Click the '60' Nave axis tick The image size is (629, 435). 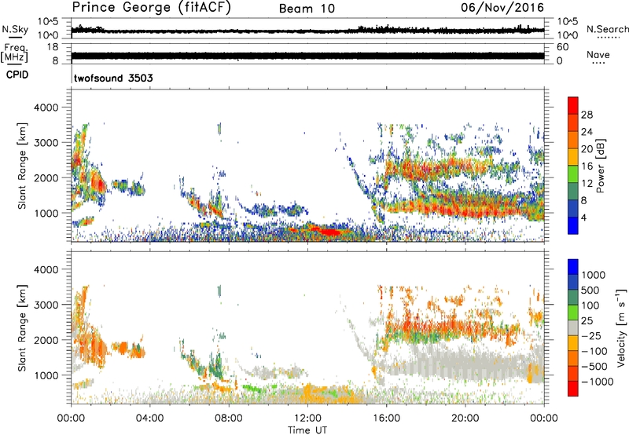point(562,47)
